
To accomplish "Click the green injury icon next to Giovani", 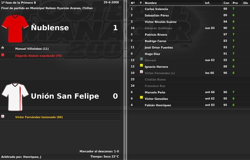I will [x=141, y=59].
